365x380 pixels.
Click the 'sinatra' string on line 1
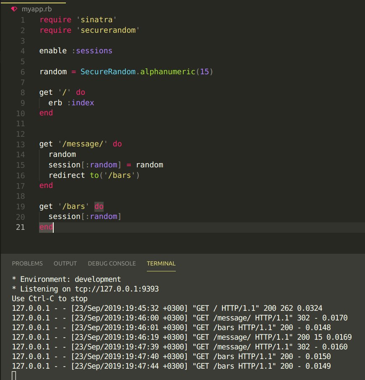tap(96, 20)
